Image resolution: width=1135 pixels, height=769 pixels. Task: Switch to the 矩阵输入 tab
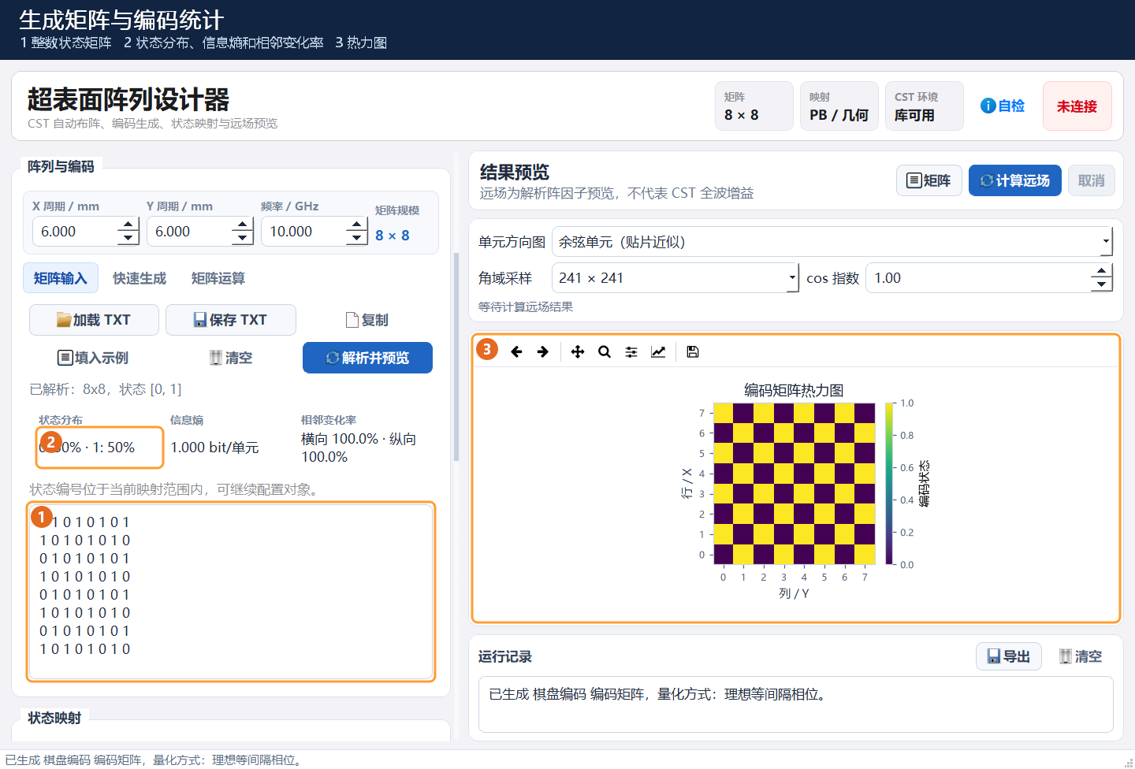[x=61, y=278]
